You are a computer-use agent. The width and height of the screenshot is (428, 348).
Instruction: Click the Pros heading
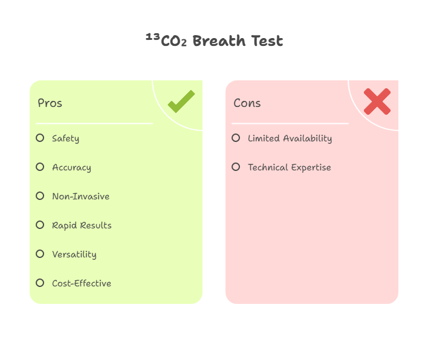[50, 103]
